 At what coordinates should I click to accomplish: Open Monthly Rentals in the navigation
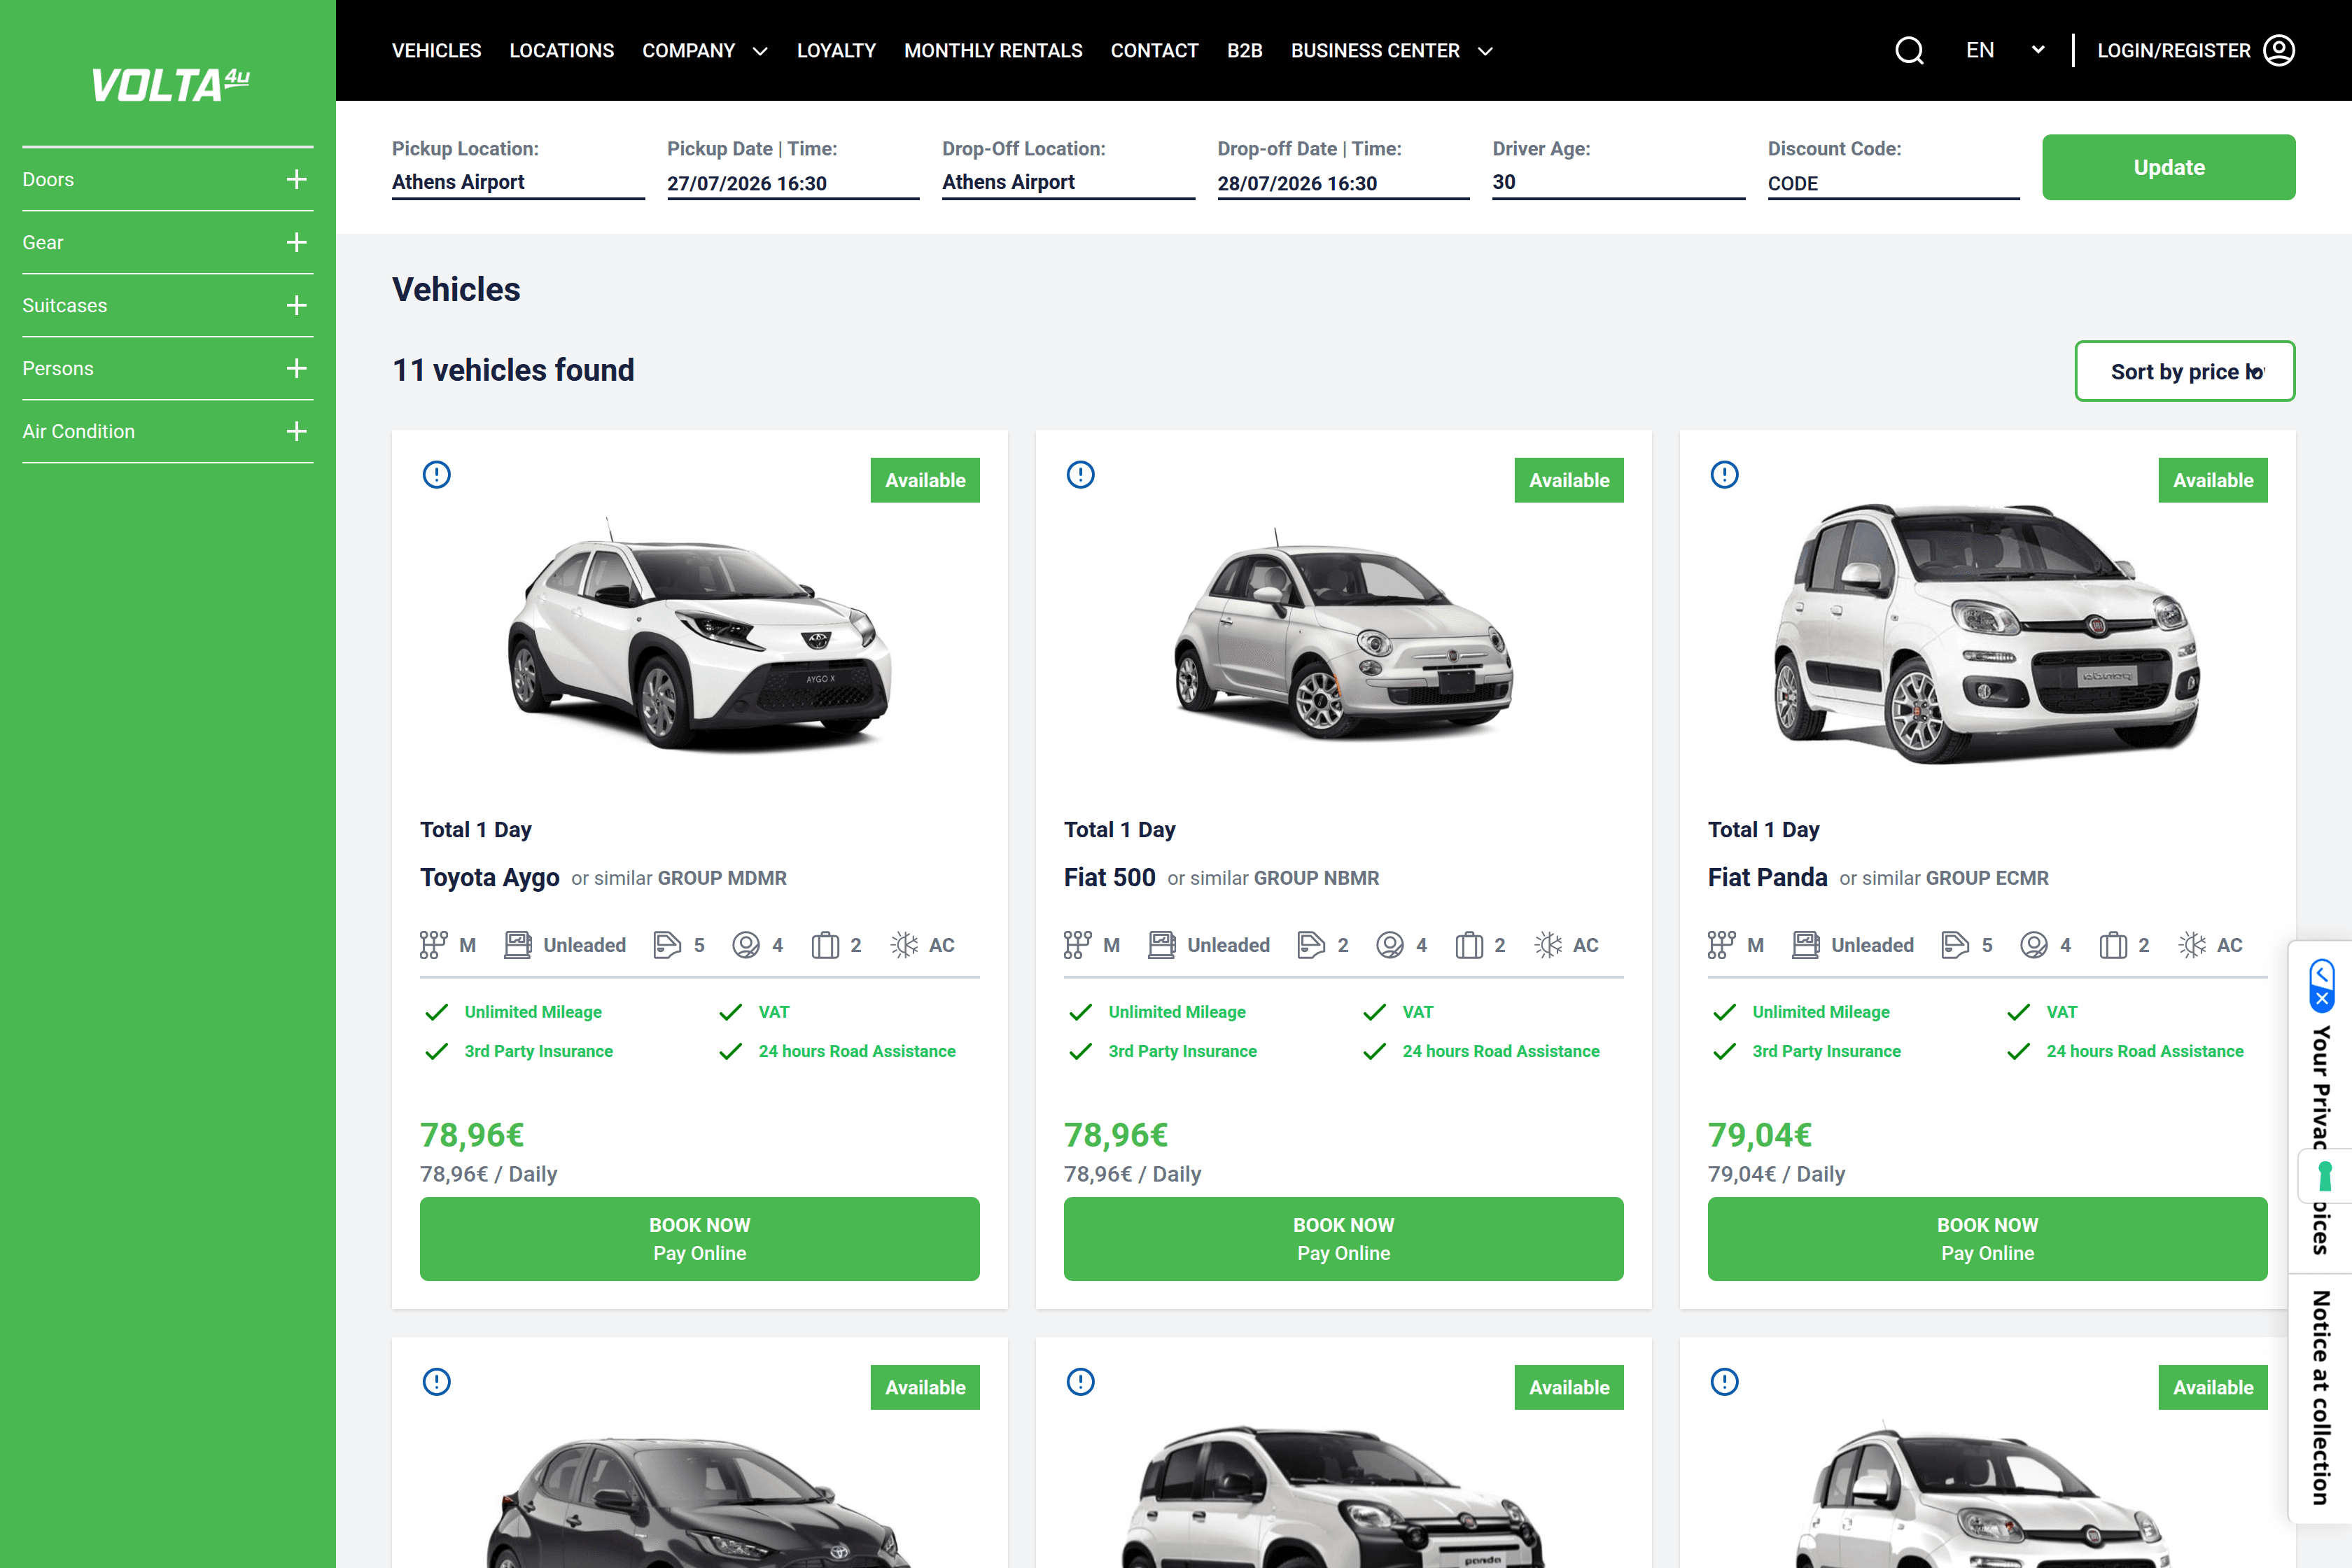coord(993,51)
